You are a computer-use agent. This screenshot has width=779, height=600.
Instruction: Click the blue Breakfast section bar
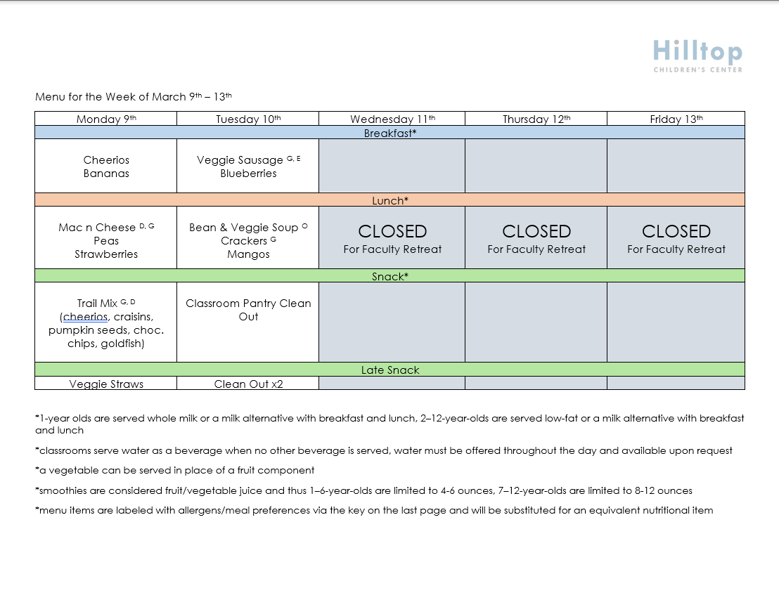click(x=389, y=133)
